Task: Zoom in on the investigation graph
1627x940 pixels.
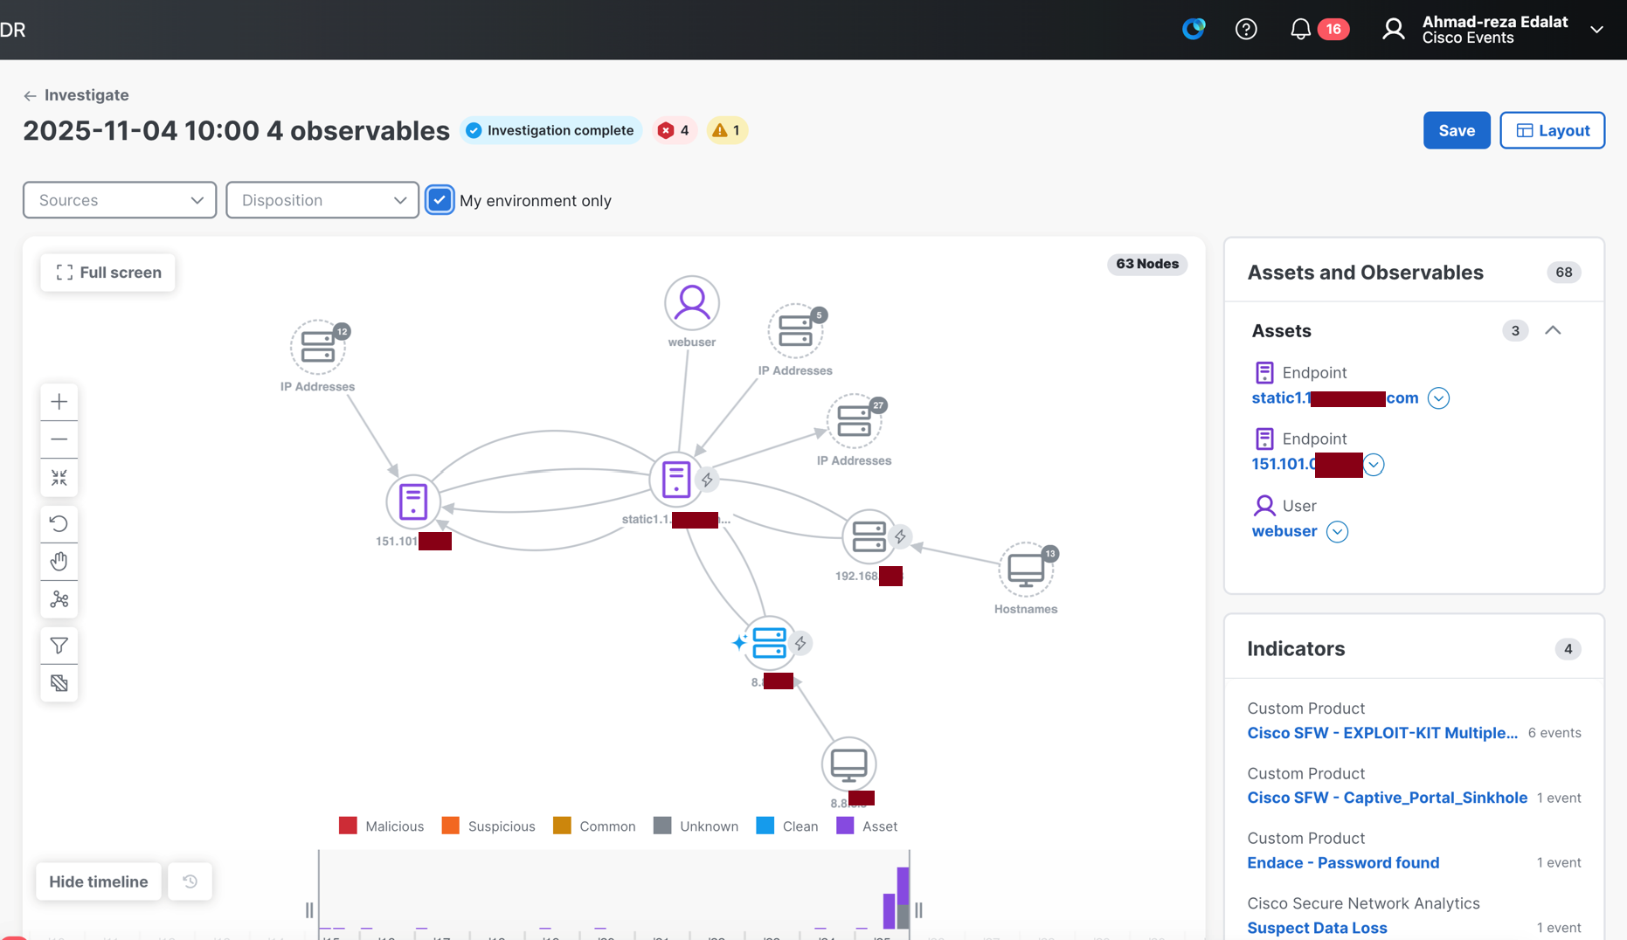Action: (59, 402)
